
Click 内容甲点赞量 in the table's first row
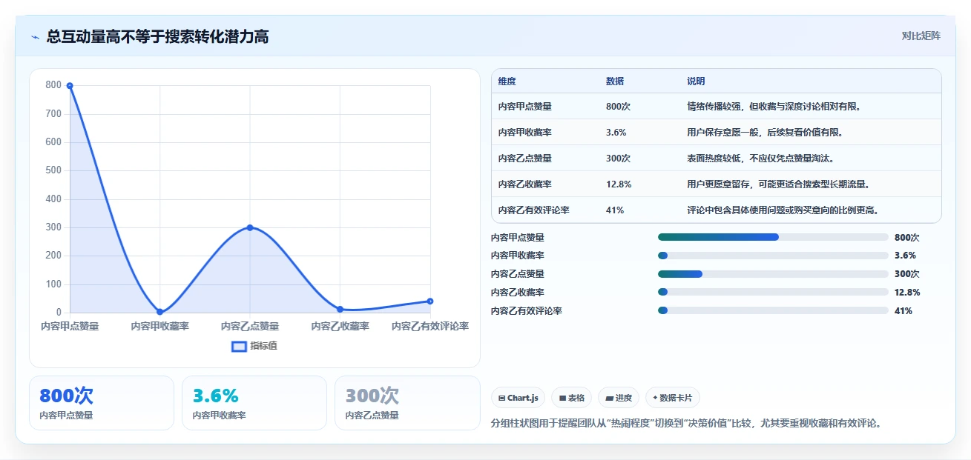click(524, 107)
